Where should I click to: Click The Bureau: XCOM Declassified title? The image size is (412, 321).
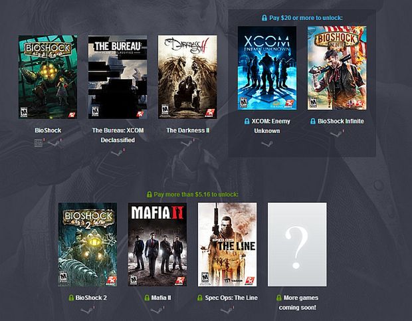(118, 135)
